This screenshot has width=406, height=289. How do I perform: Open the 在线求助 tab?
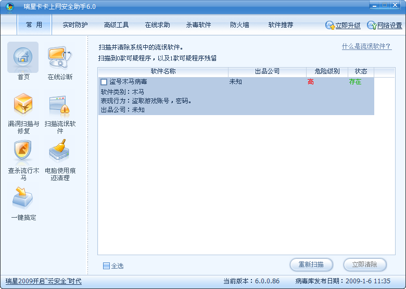[157, 25]
